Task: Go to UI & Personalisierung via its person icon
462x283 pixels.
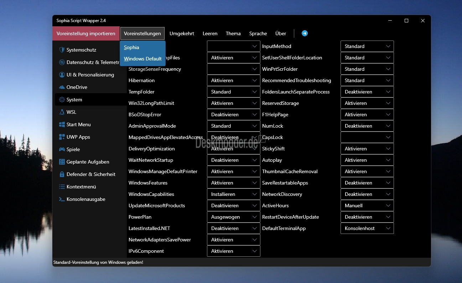Action: point(62,75)
